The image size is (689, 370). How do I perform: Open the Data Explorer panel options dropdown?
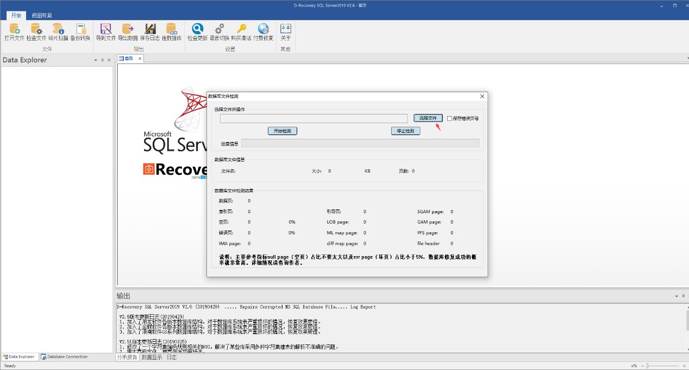point(96,60)
